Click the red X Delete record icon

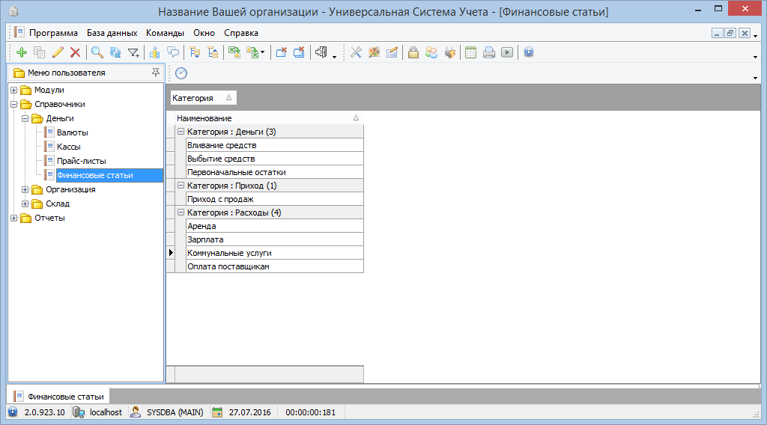click(75, 52)
